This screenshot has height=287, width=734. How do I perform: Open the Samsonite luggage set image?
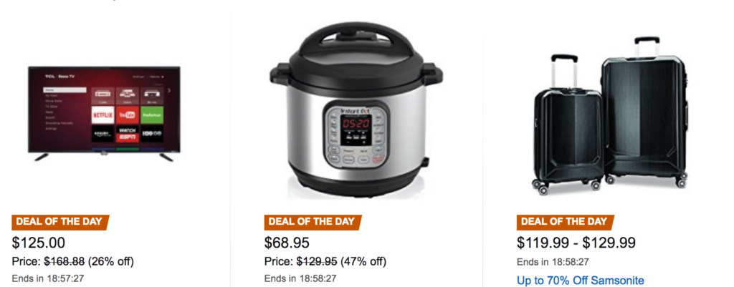[611, 115]
